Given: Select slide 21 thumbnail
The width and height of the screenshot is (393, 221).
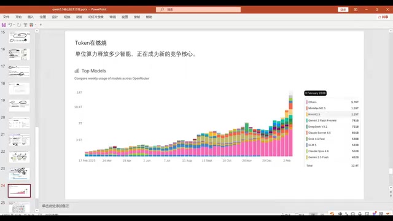Looking at the screenshot, I should pyautogui.click(x=19, y=139).
